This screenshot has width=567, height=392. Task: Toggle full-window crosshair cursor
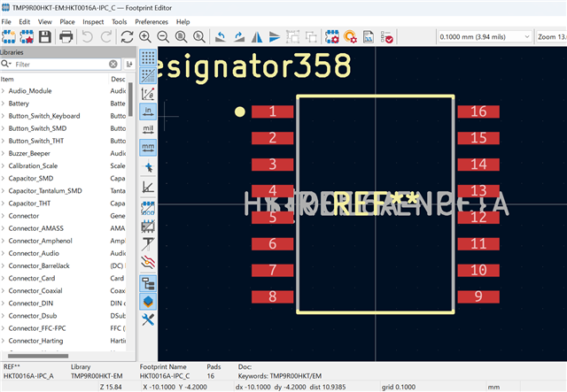148,167
